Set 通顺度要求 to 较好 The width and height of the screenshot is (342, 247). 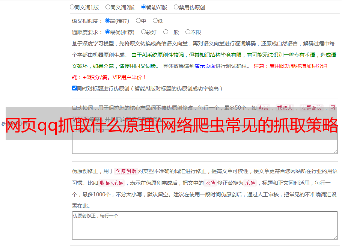coord(143,32)
